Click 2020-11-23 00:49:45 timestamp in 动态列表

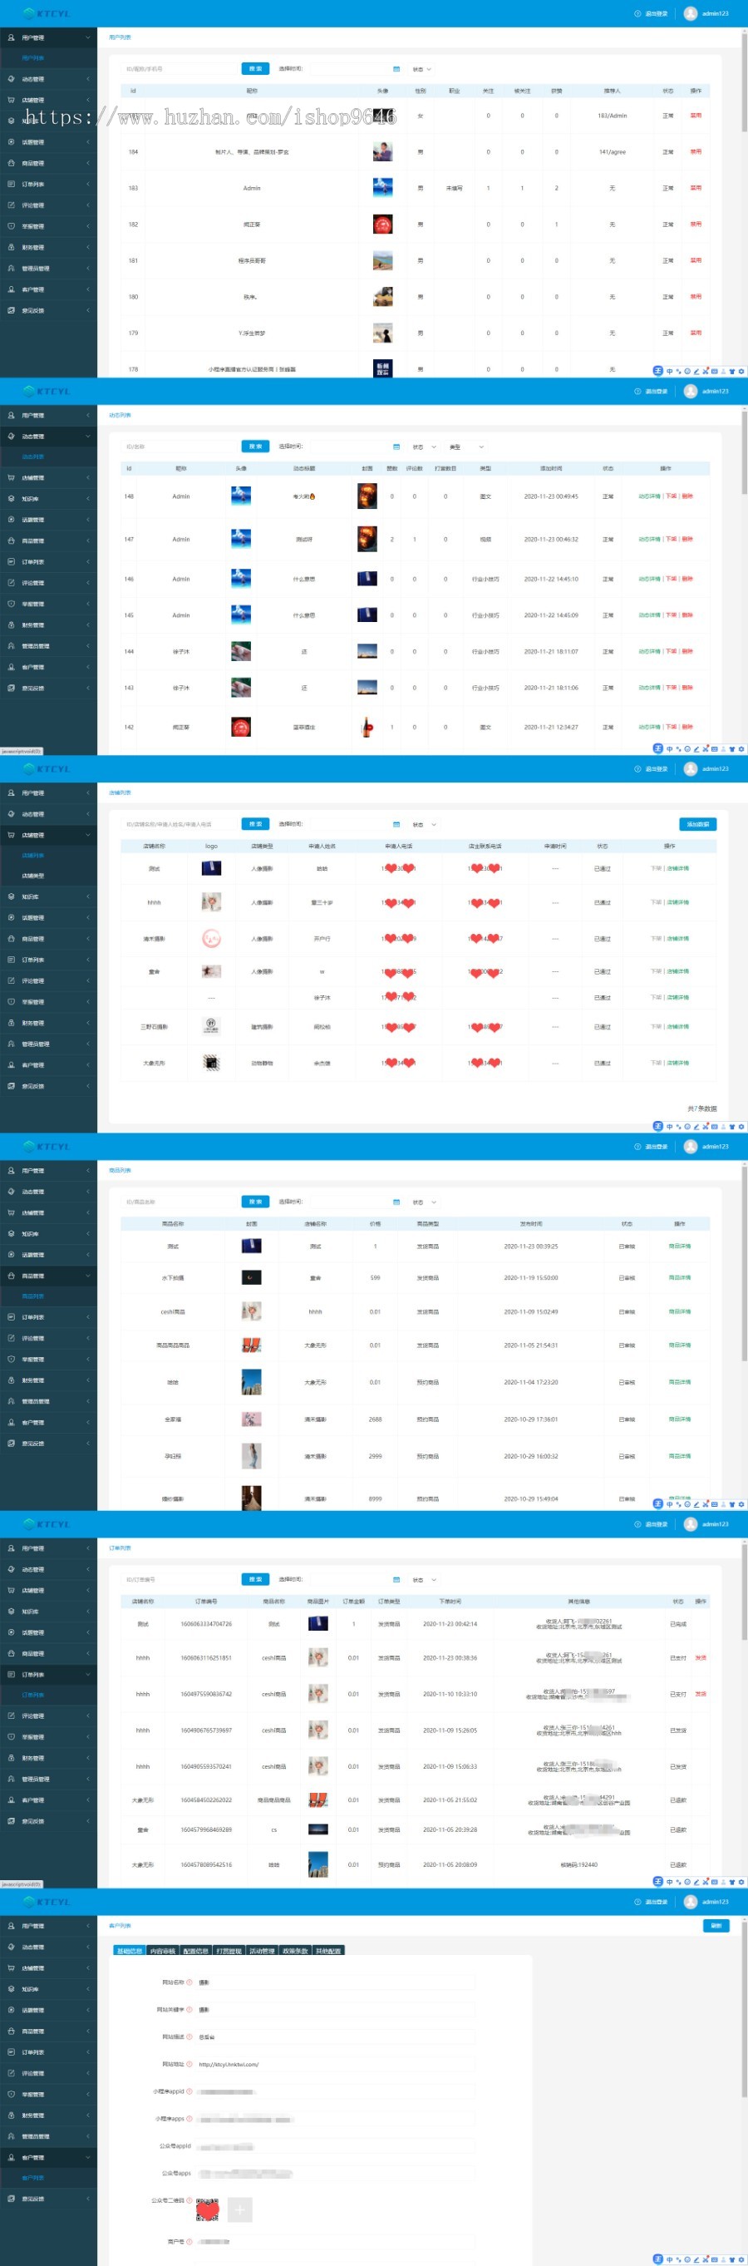click(551, 496)
